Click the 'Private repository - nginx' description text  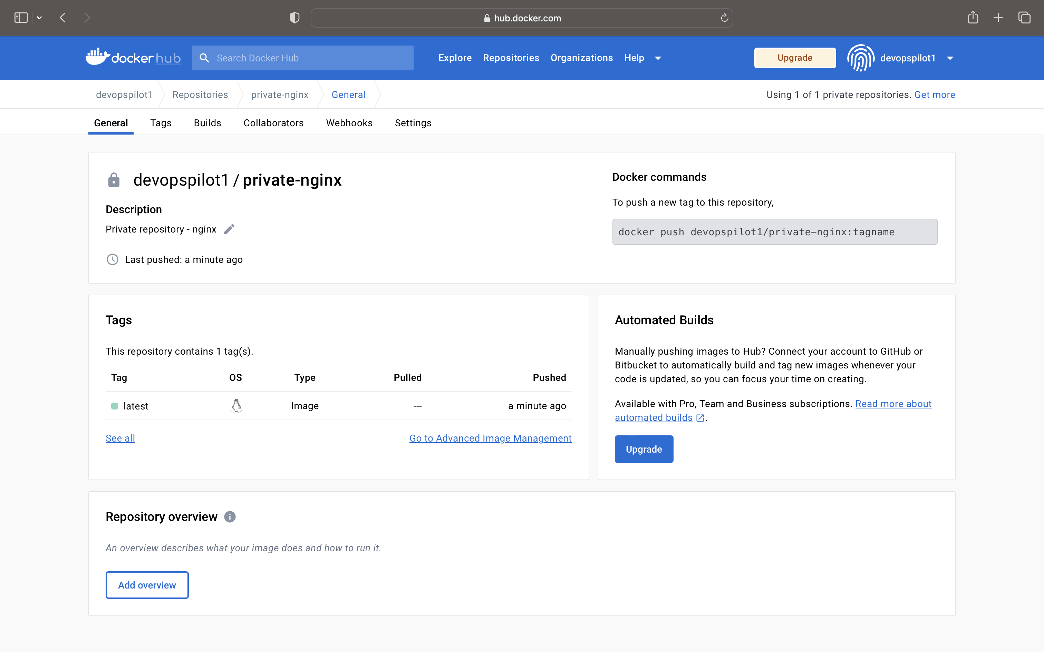(x=161, y=229)
